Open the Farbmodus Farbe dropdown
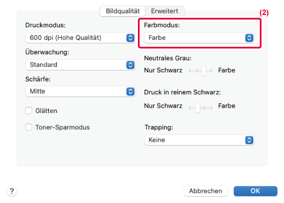Screen dimensions: 284x203 (199, 38)
